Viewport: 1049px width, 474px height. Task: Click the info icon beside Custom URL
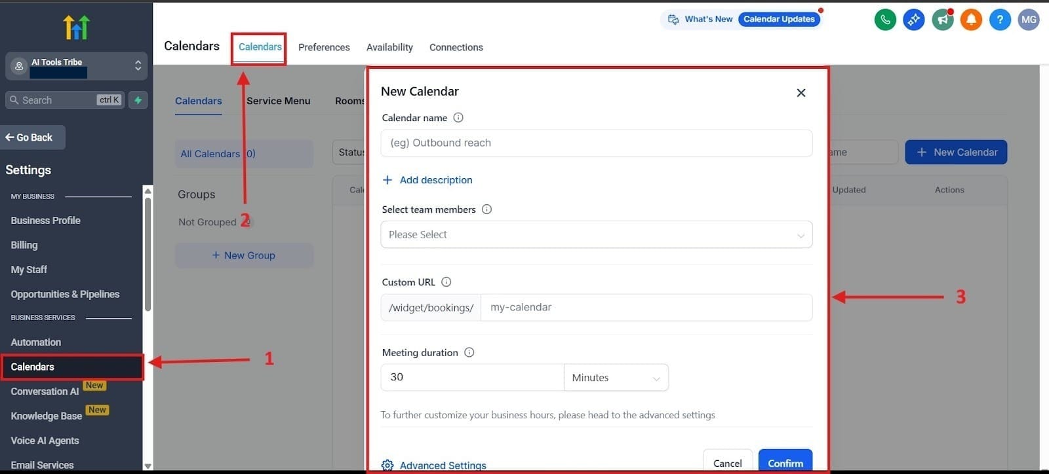pyautogui.click(x=446, y=282)
